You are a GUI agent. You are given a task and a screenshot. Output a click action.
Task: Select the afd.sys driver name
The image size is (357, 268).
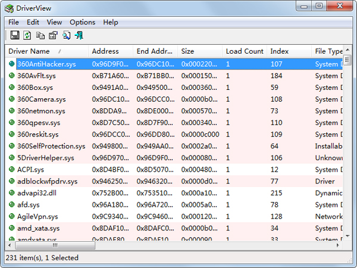click(x=29, y=205)
